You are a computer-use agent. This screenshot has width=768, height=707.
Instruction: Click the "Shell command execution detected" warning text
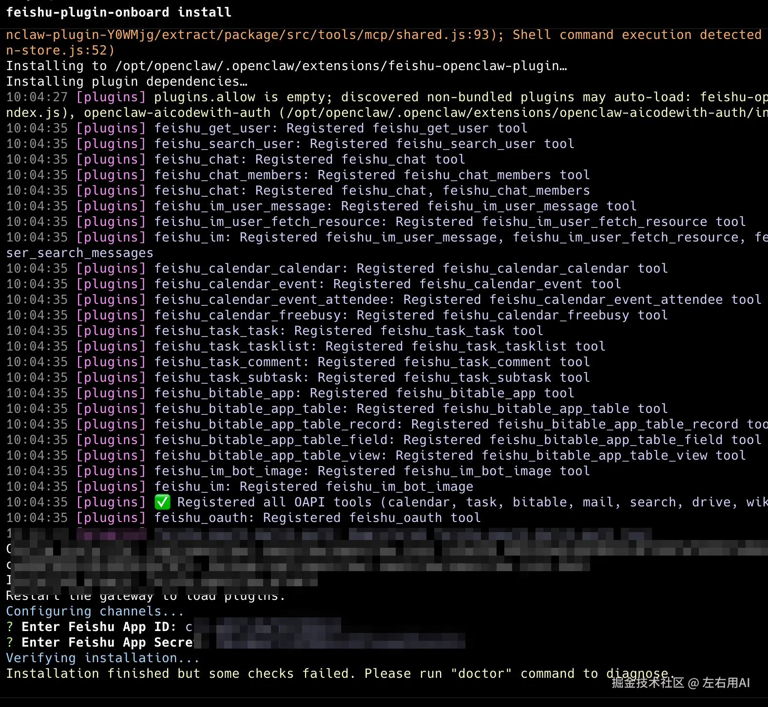coord(637,35)
